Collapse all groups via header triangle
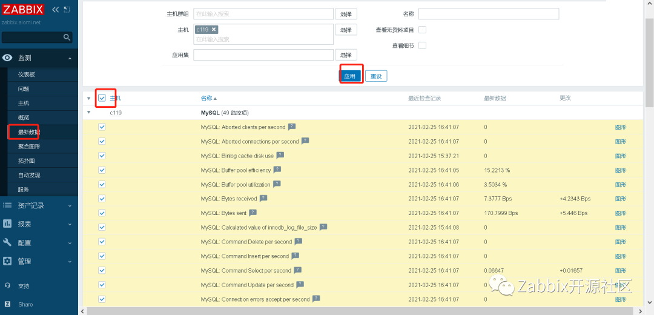654x315 pixels. [88, 99]
